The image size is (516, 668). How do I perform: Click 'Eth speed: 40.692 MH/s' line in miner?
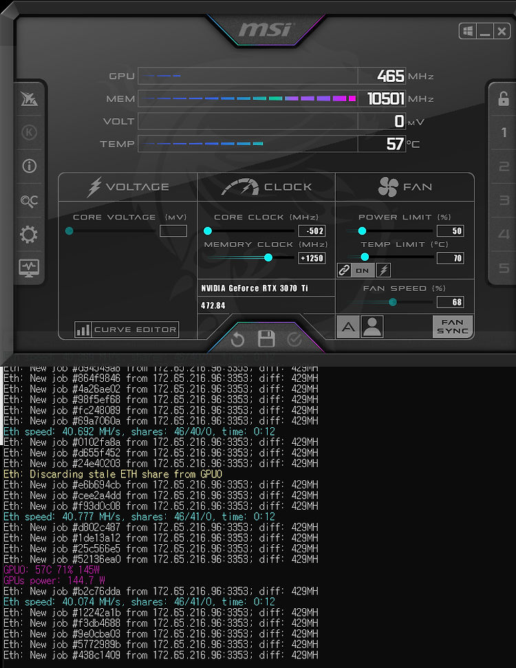tap(140, 431)
